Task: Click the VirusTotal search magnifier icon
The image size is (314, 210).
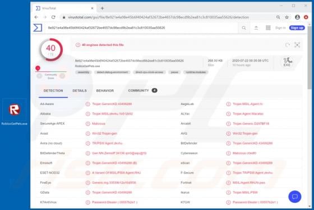Action: click(x=244, y=28)
